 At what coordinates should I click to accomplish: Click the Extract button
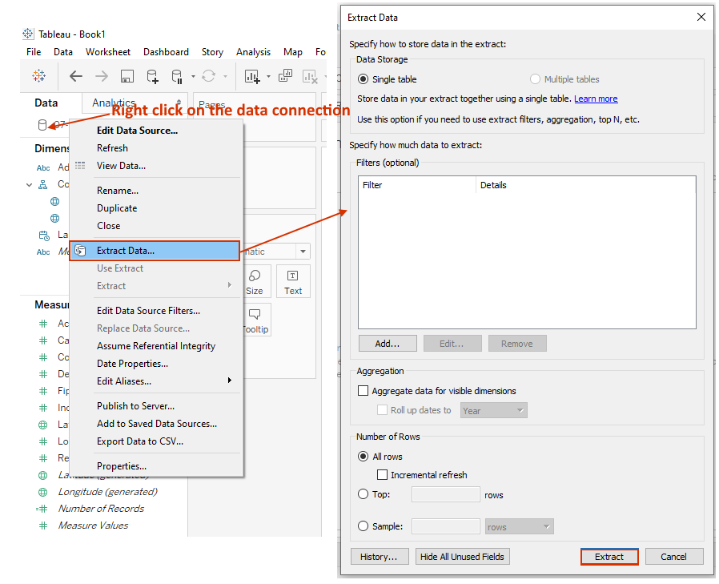[x=609, y=557]
